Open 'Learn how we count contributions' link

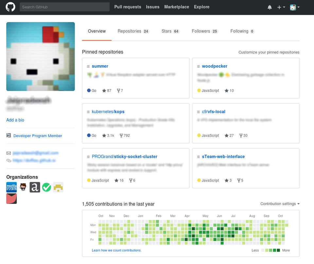(116, 250)
